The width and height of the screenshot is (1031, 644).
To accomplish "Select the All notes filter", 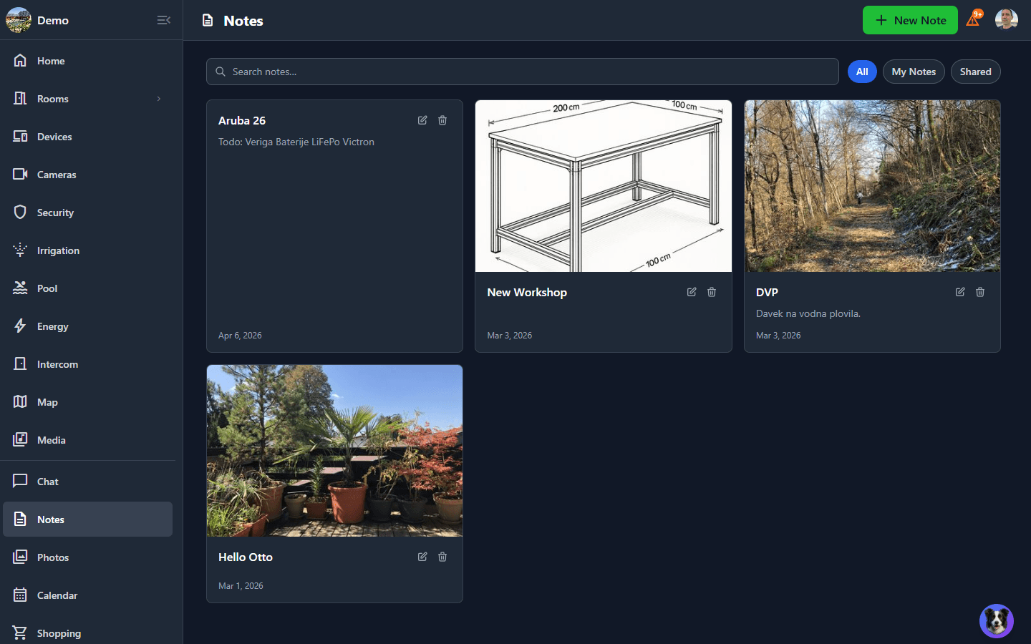I will pyautogui.click(x=862, y=72).
